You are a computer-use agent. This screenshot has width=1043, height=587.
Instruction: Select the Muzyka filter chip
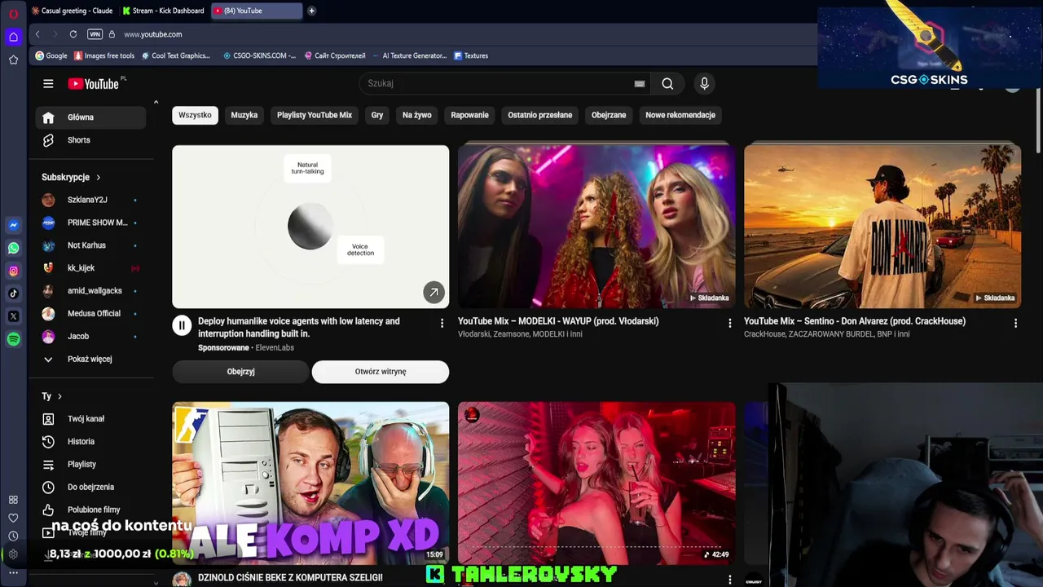pyautogui.click(x=244, y=115)
